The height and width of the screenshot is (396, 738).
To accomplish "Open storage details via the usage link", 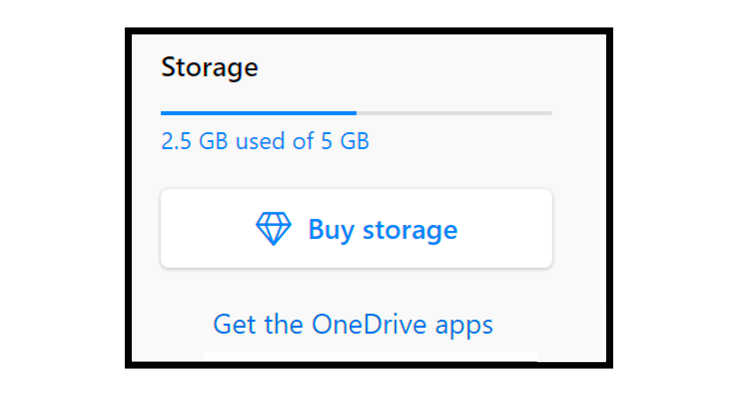I will coord(265,141).
